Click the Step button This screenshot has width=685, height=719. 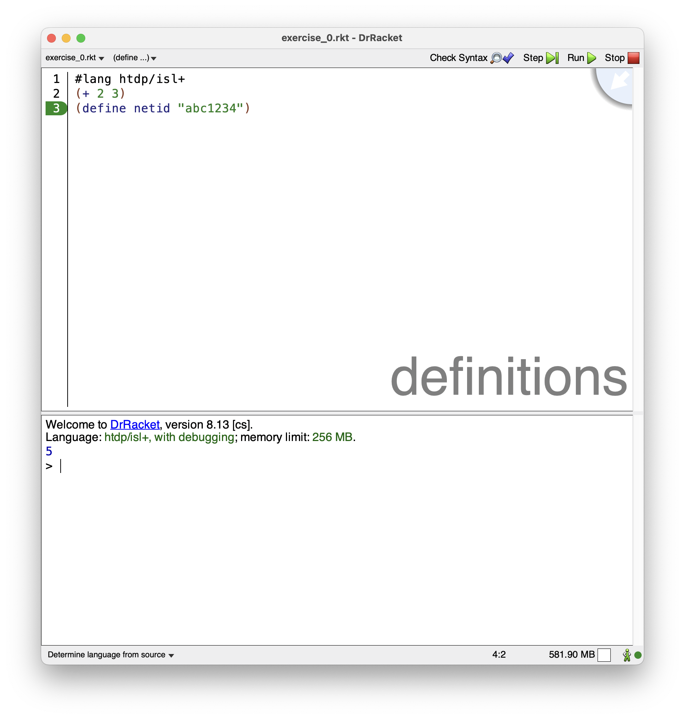click(541, 58)
